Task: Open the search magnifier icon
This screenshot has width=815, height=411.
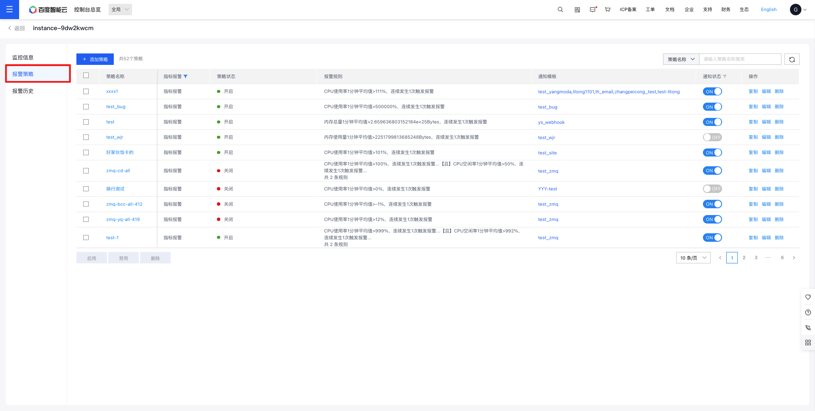Action: coord(560,9)
